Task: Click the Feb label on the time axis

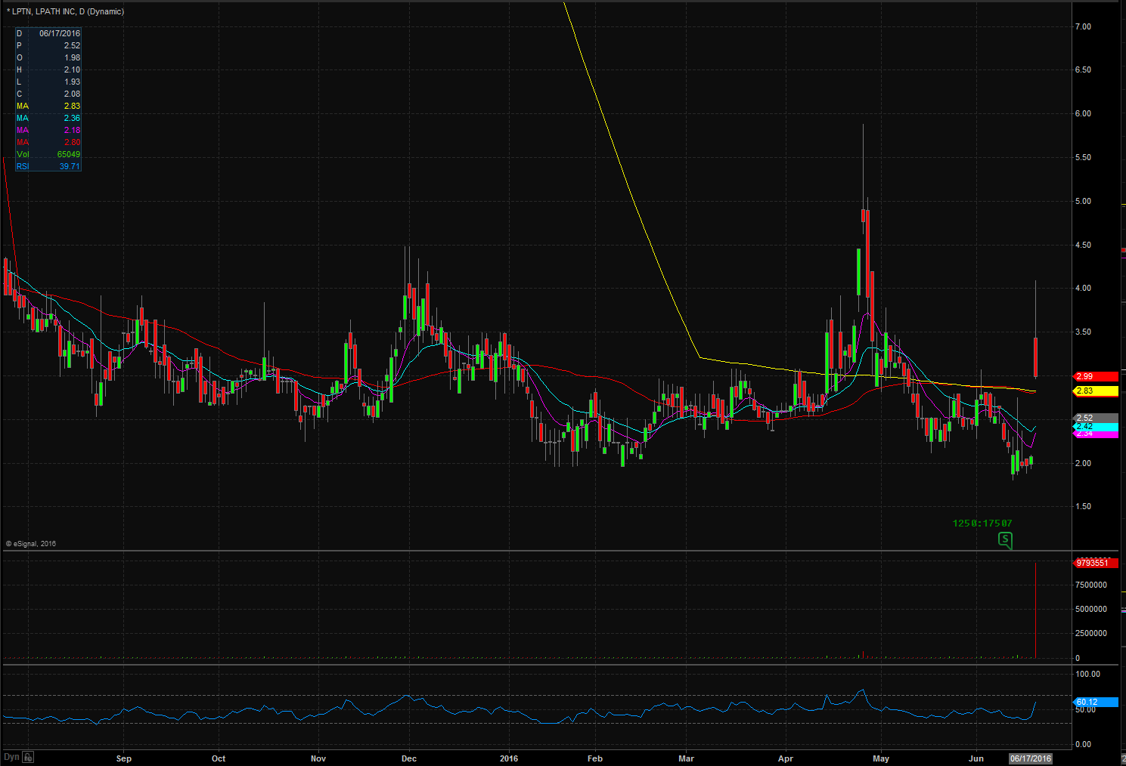Action: click(595, 758)
